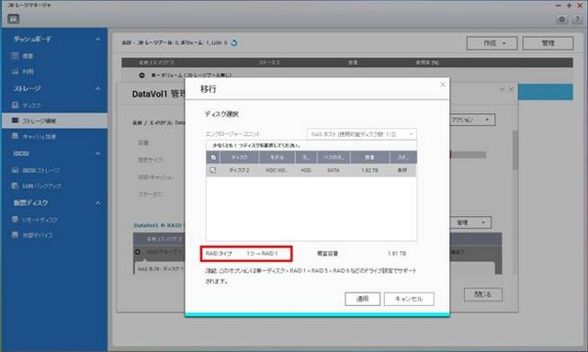
Task: Open the アクション dropdown in the DataVol1 window
Action: click(472, 119)
